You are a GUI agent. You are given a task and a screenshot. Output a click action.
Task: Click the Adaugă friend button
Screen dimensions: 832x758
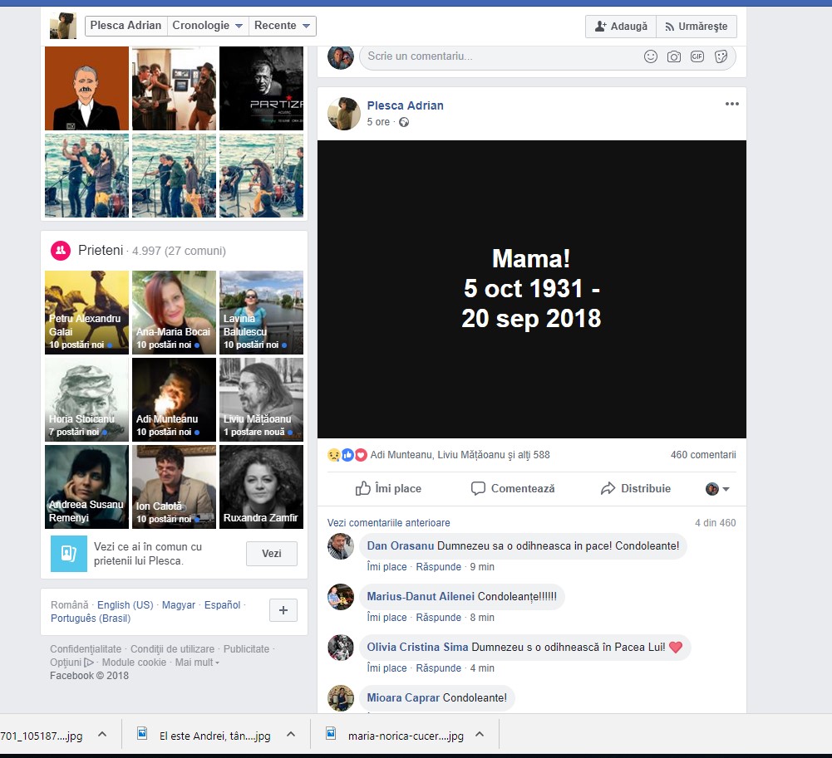coord(621,27)
